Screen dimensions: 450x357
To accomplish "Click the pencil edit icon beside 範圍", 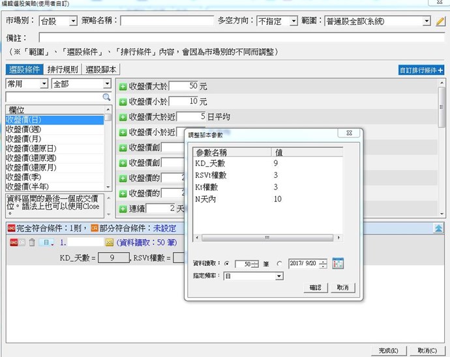I will click(440, 21).
